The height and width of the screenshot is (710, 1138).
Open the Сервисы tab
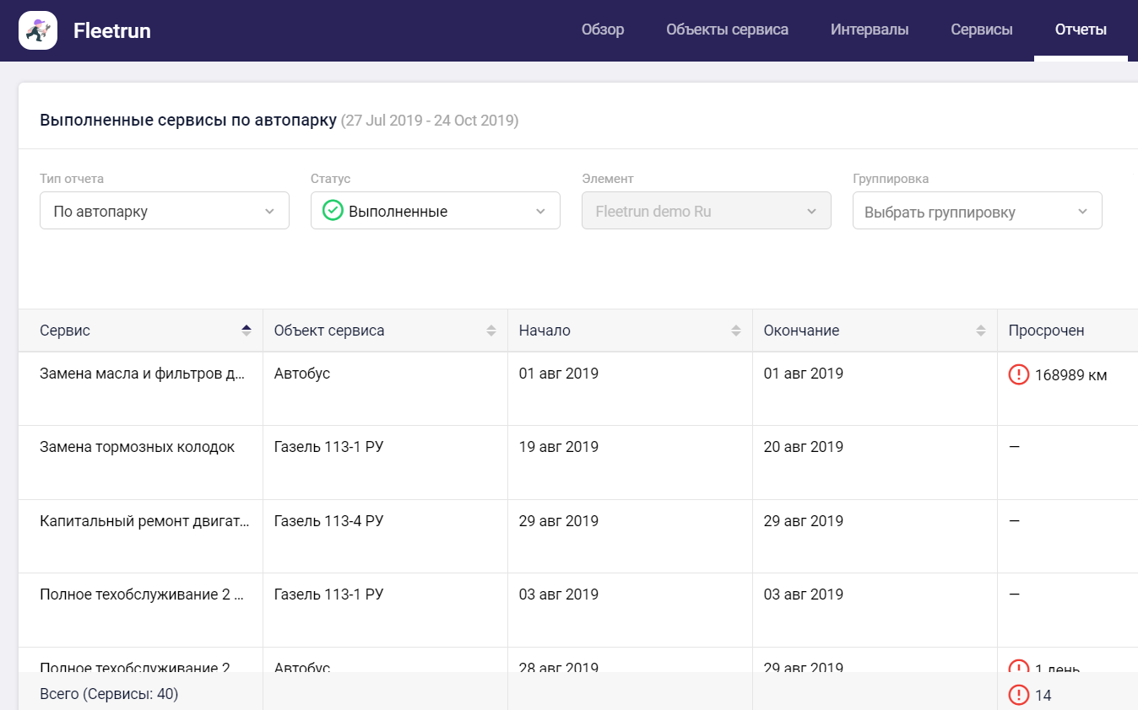coord(982,30)
